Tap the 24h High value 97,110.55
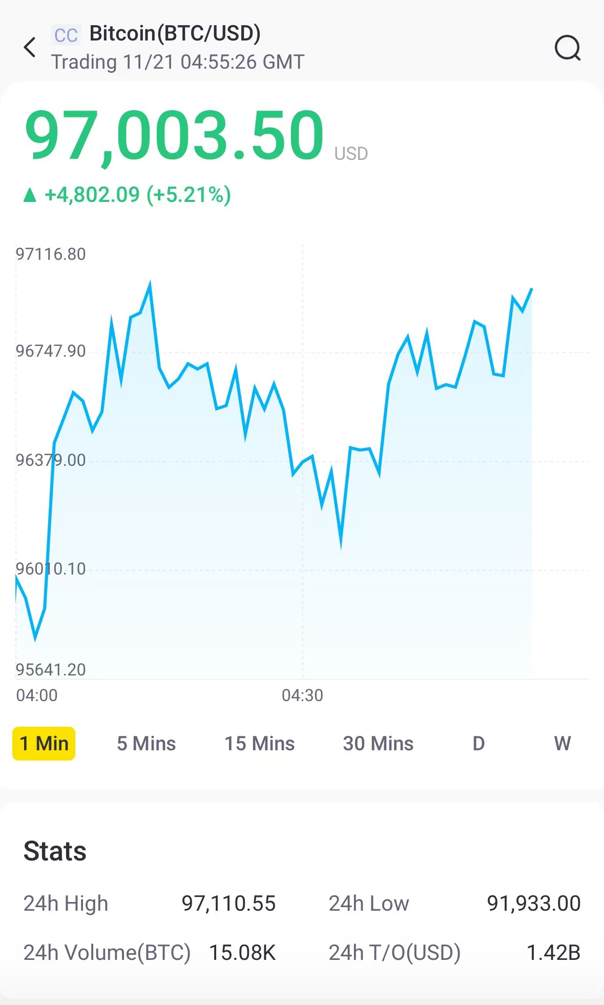Image resolution: width=604 pixels, height=1005 pixels. click(228, 904)
